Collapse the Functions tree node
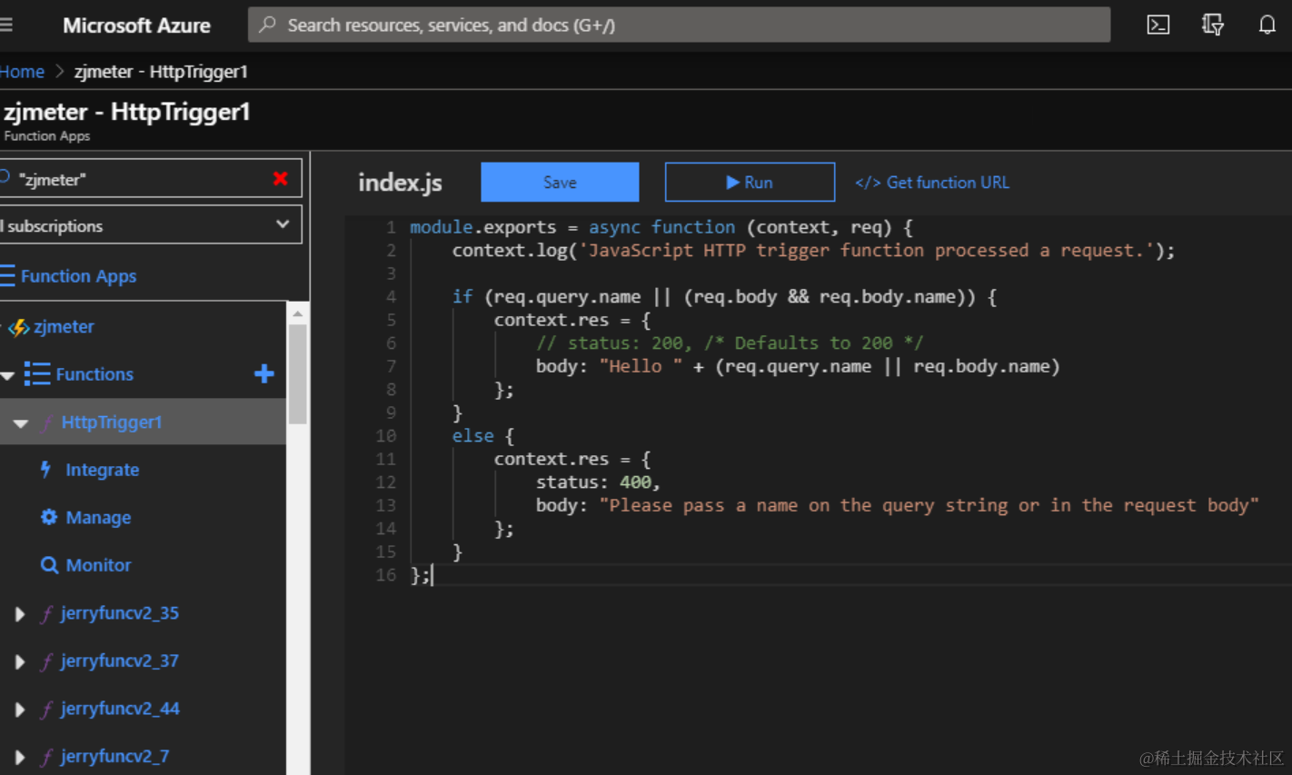 tap(8, 374)
